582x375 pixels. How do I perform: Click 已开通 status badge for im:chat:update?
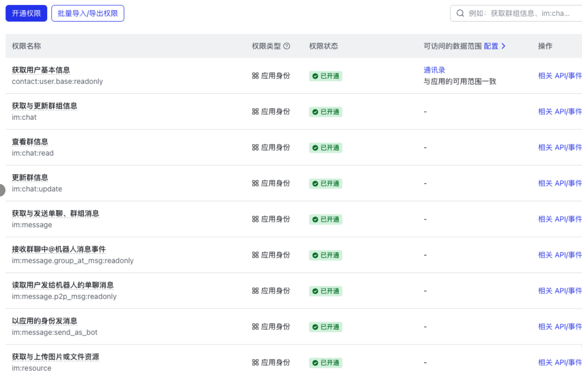tap(326, 183)
